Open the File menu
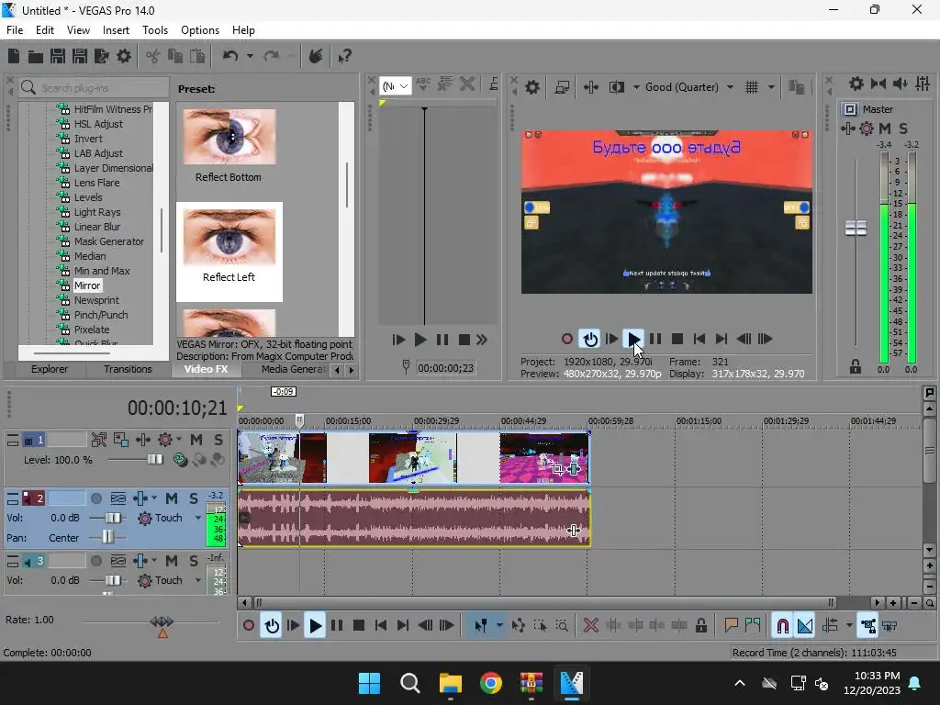 click(15, 30)
